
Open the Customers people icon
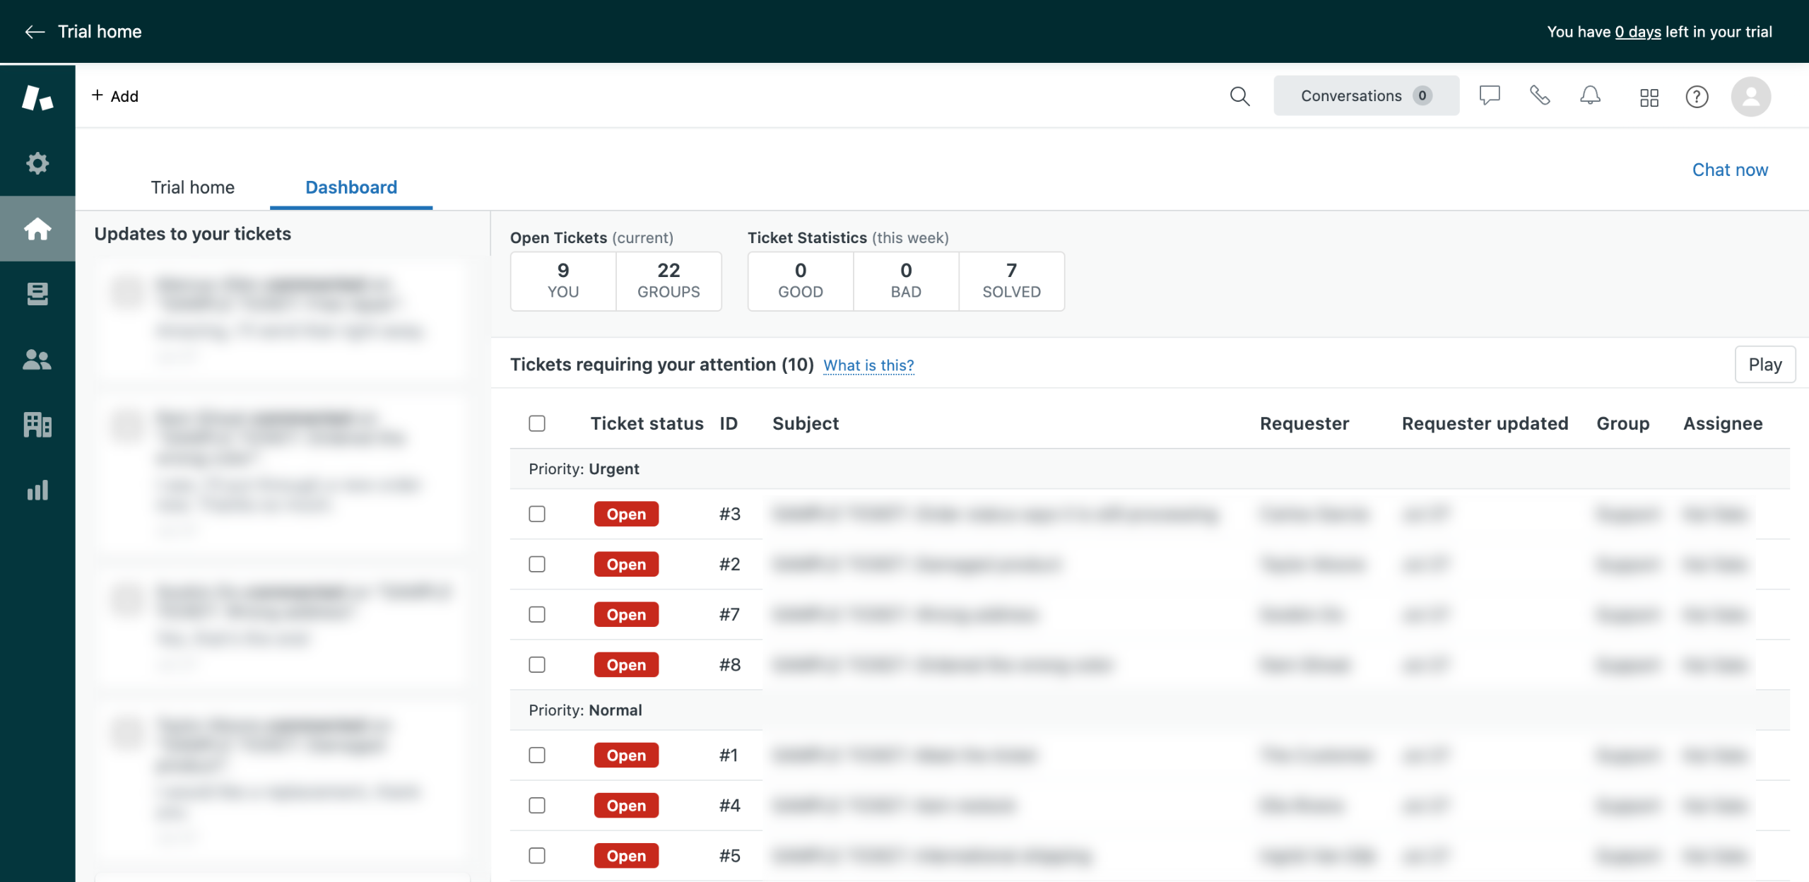pyautogui.click(x=37, y=360)
